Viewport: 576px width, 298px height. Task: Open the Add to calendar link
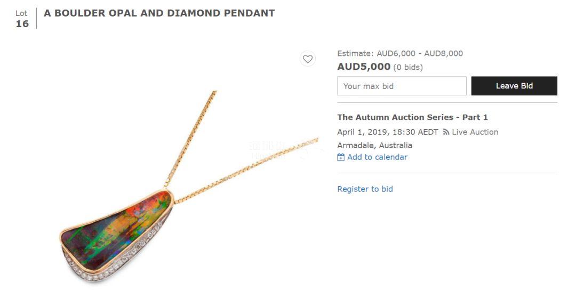click(377, 157)
